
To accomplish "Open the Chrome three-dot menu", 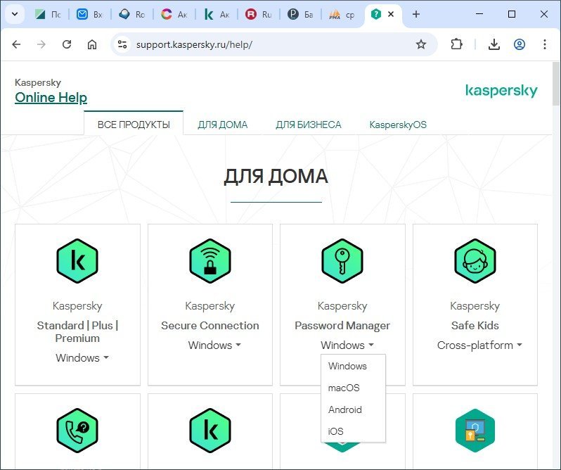I will click(x=545, y=44).
